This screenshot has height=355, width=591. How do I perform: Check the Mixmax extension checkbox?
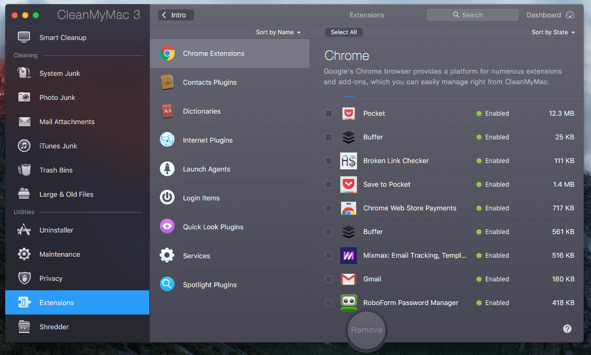tap(329, 256)
